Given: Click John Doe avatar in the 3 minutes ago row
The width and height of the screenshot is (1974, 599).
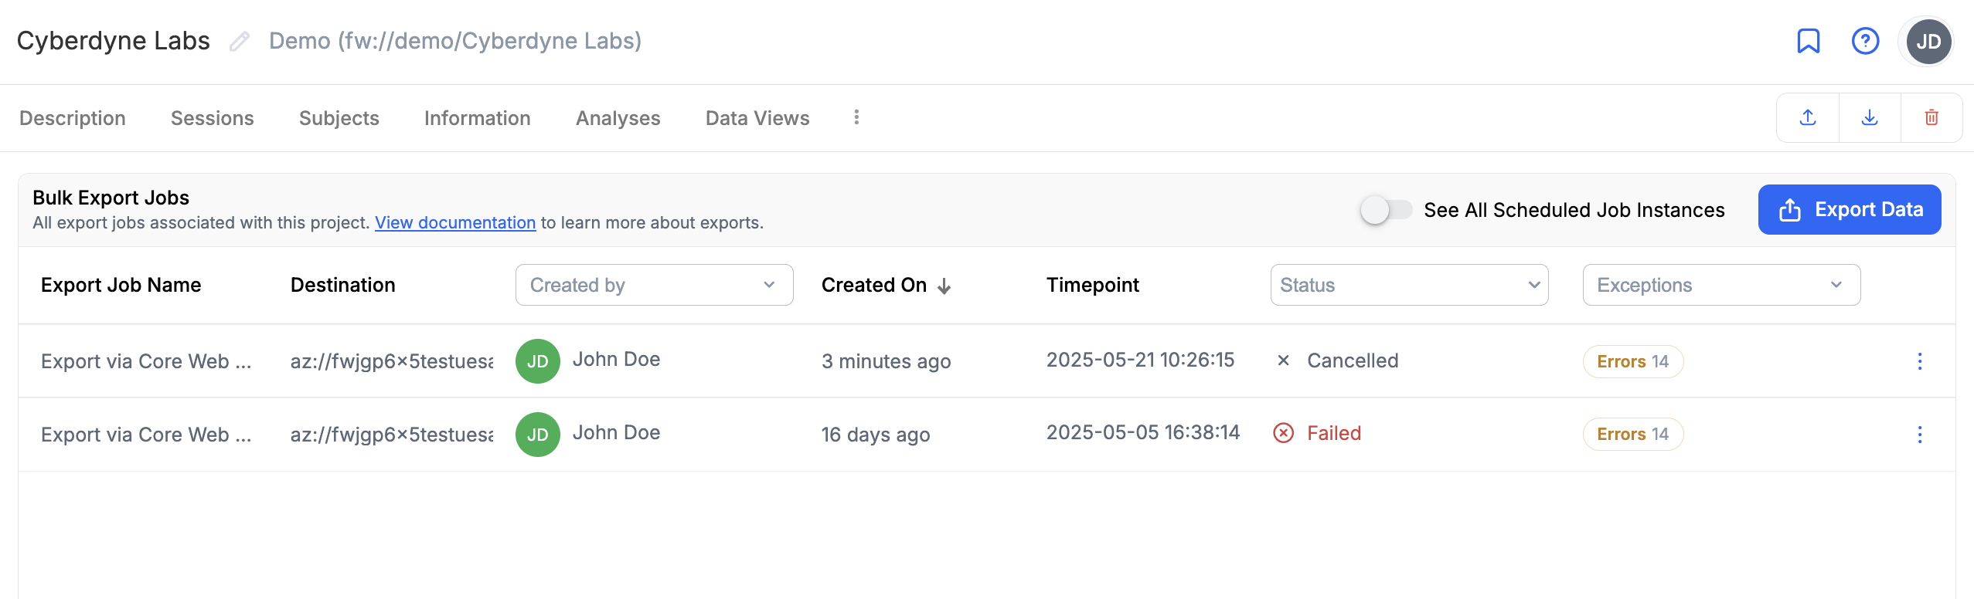Looking at the screenshot, I should [x=538, y=361].
